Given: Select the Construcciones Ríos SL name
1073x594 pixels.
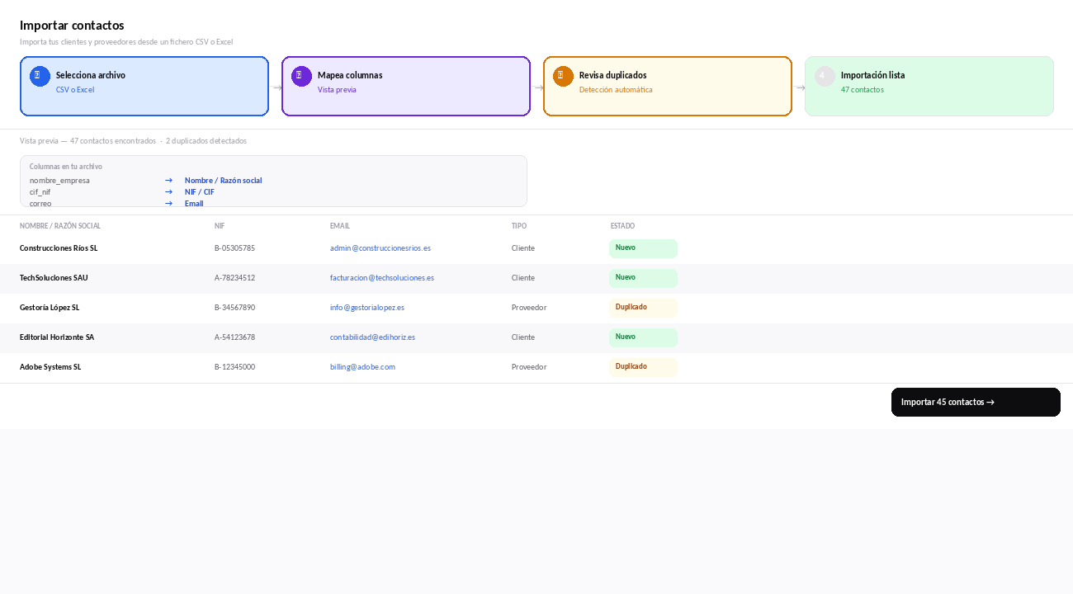Looking at the screenshot, I should click(x=59, y=247).
